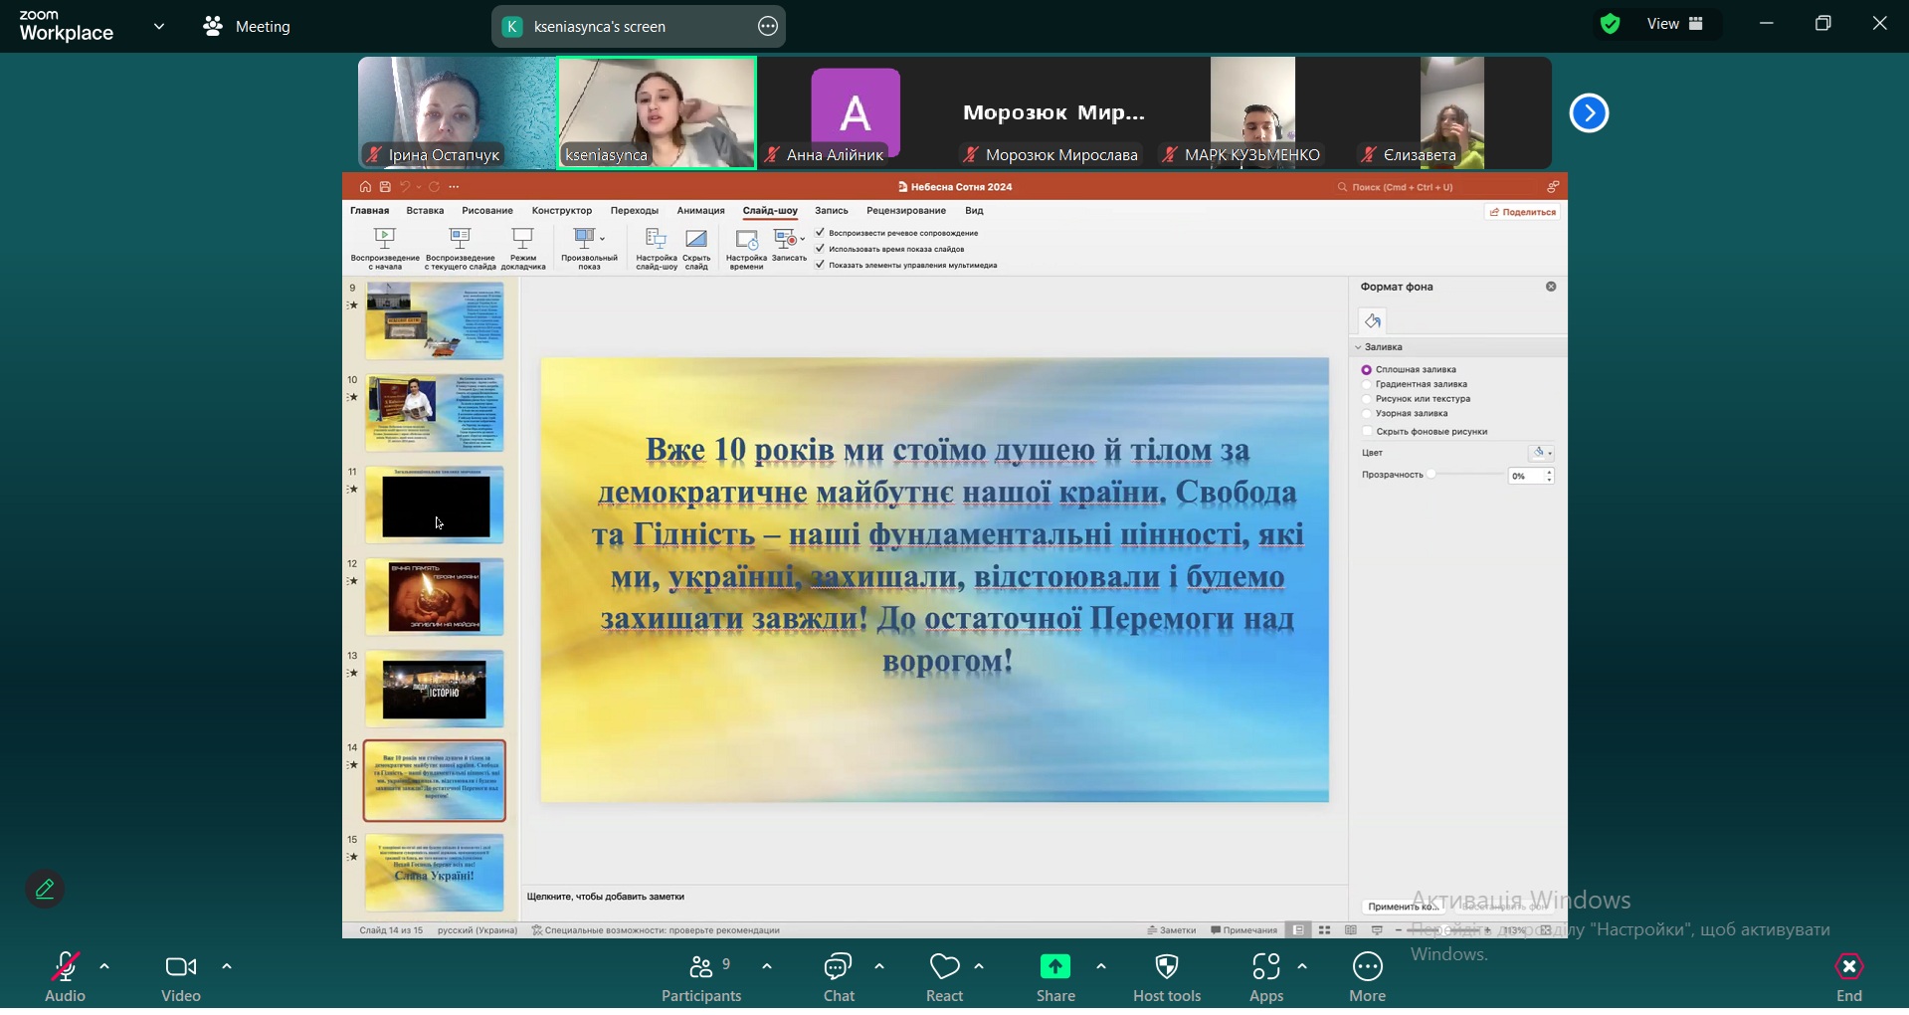The image size is (1909, 1015).
Task: Select Сплошная заливка radio button
Action: click(1367, 372)
